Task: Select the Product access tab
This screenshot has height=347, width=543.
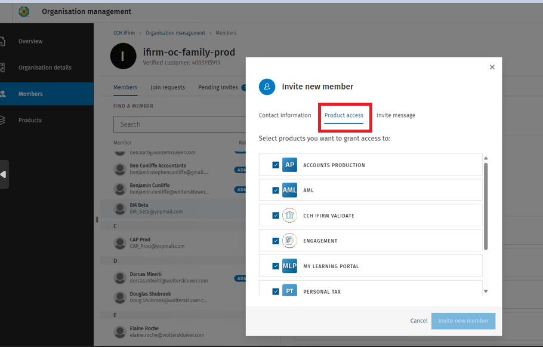Action: 344,115
